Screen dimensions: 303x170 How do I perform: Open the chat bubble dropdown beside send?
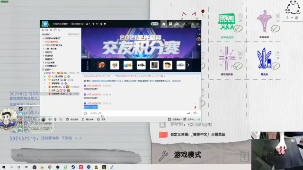[x=196, y=113]
